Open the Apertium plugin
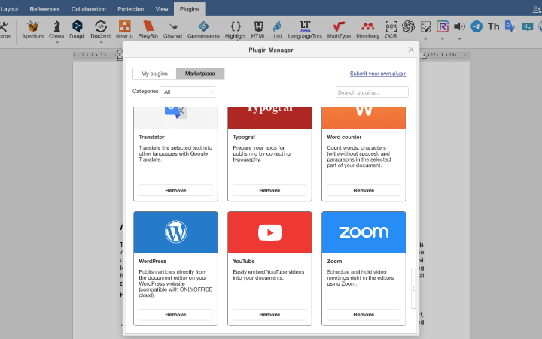This screenshot has width=542, height=339. click(33, 29)
